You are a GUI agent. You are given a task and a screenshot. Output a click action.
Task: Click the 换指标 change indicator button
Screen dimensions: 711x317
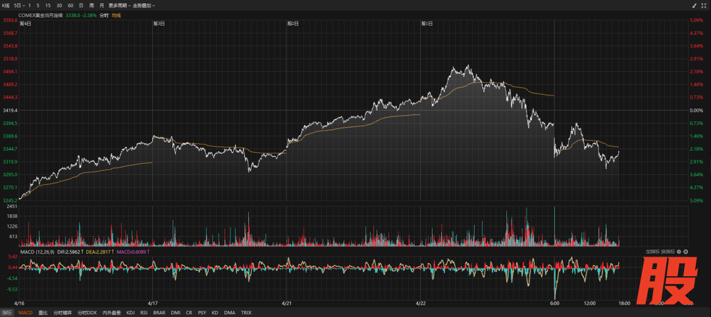[668, 252]
